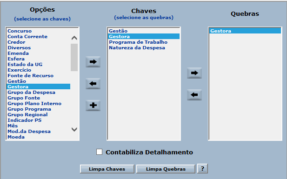Select Gestora in the Quebras list

(x=245, y=31)
